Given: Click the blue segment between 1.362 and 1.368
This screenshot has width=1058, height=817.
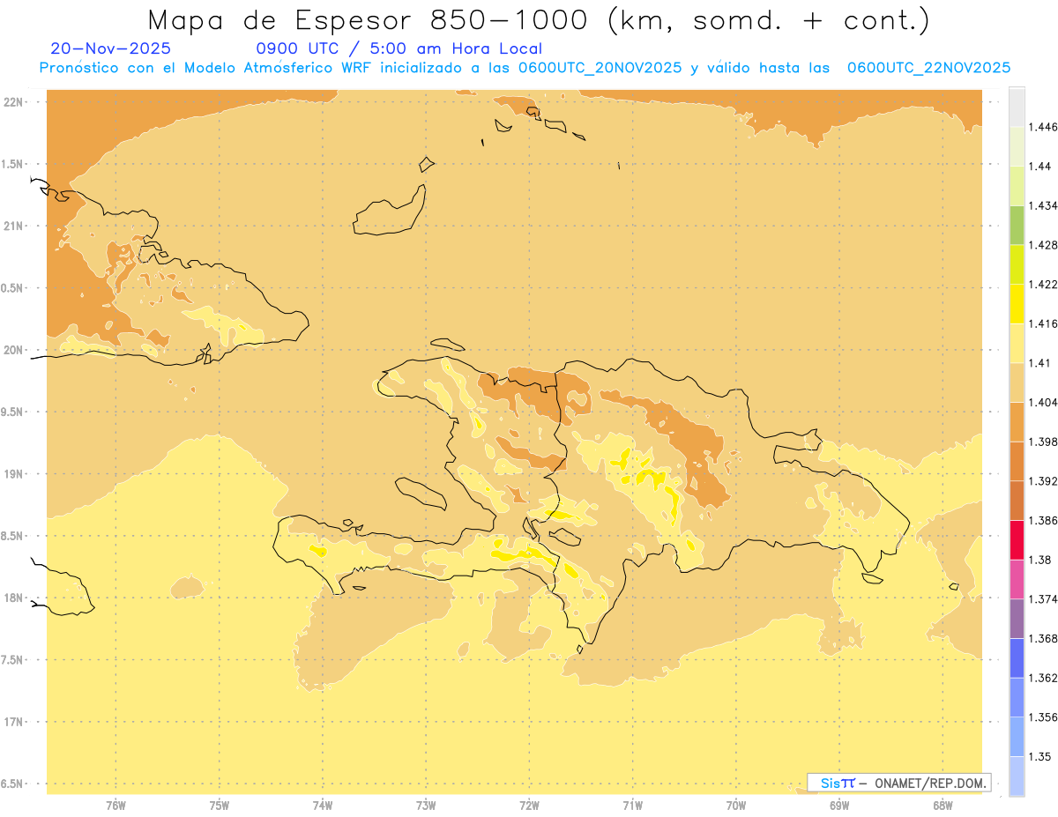Looking at the screenshot, I should [x=1017, y=657].
